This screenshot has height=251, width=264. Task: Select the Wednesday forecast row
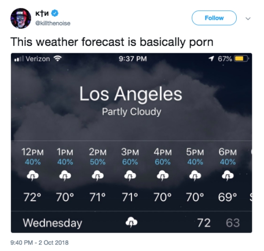point(131,222)
